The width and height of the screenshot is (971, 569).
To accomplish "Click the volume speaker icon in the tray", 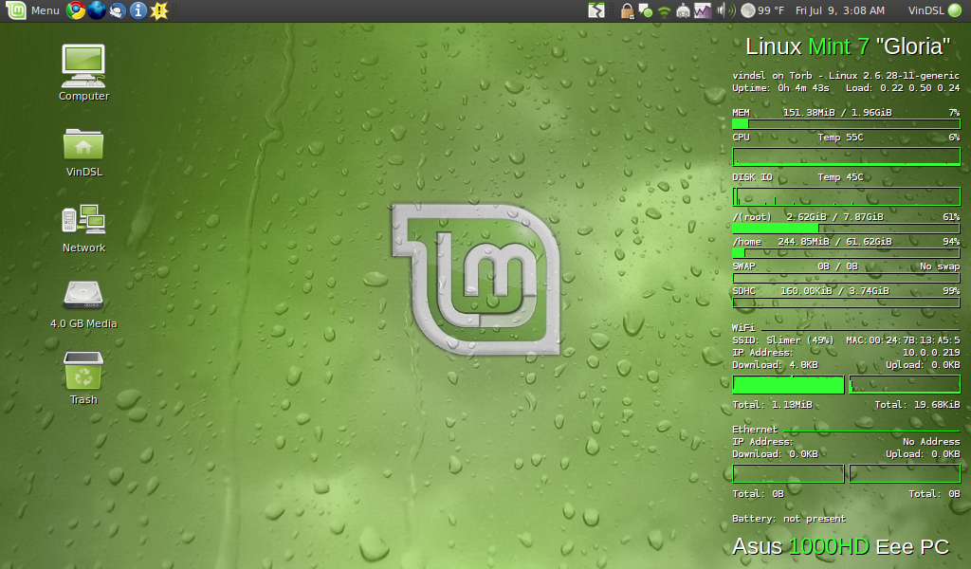I will (724, 11).
